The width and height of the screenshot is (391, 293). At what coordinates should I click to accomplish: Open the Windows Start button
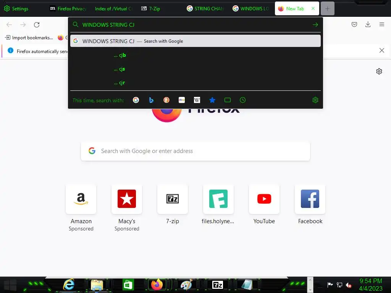[10, 285]
